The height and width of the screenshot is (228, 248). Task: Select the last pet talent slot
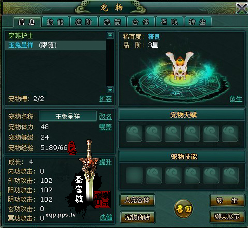pyautogui.click(x=230, y=133)
